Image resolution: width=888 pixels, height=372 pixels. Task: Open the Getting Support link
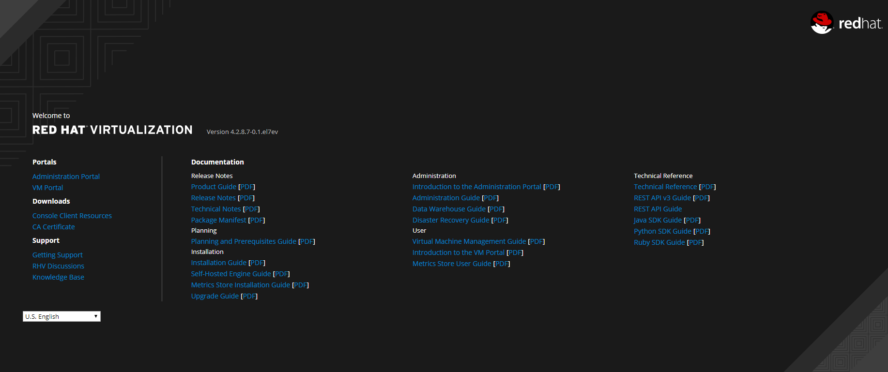click(57, 255)
